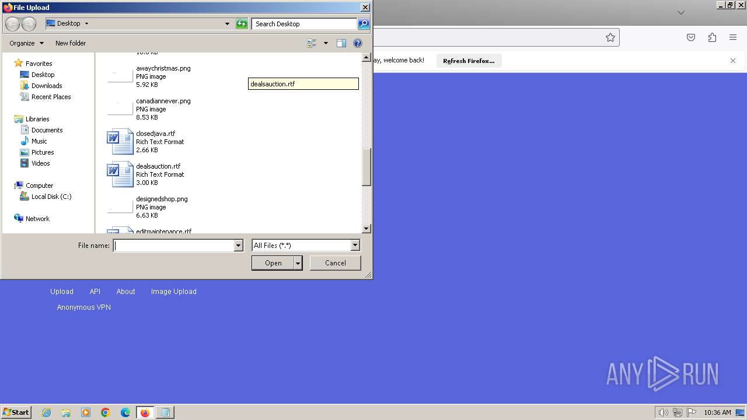Image resolution: width=747 pixels, height=420 pixels.
Task: Expand the Open button split arrow
Action: coord(298,263)
